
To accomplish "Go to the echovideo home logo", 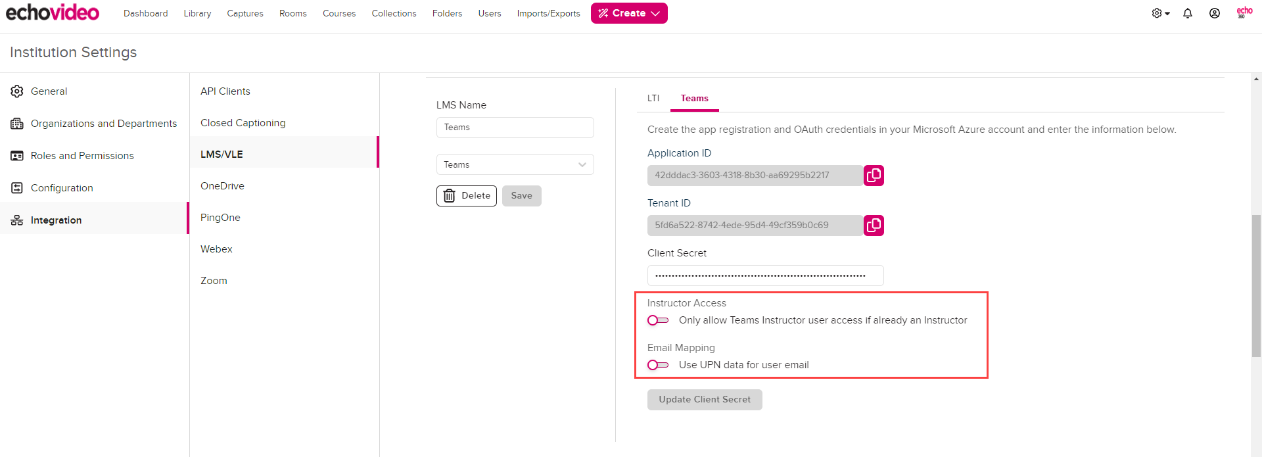I will point(53,12).
